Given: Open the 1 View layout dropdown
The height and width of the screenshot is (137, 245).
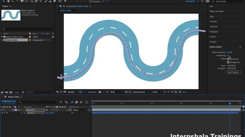Looking at the screenshot, I should [x=157, y=92].
